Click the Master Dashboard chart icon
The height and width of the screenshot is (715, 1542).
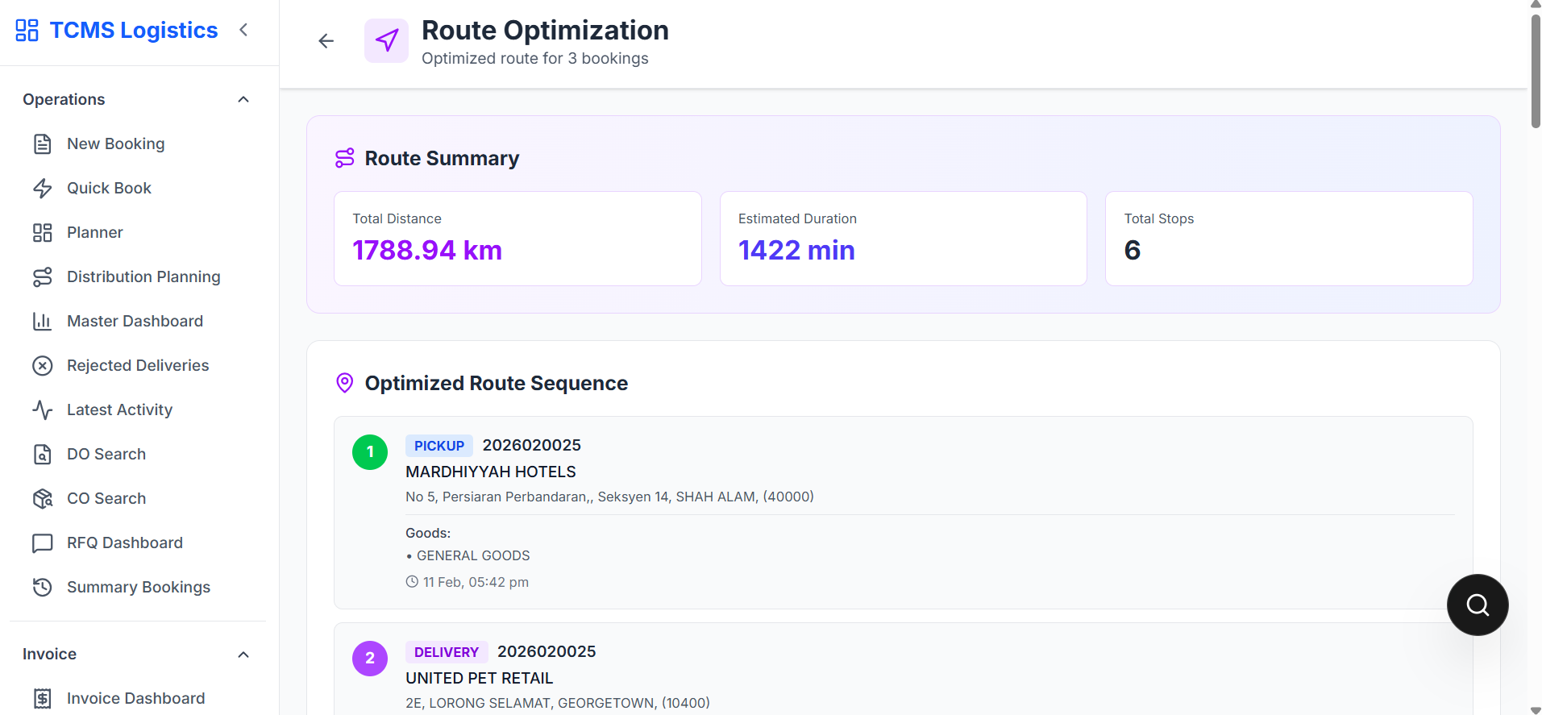(x=43, y=322)
